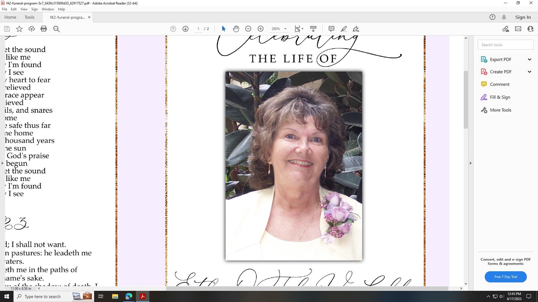Activate the Highlight text tool
Viewport: 538px width, 302px height.
[344, 29]
